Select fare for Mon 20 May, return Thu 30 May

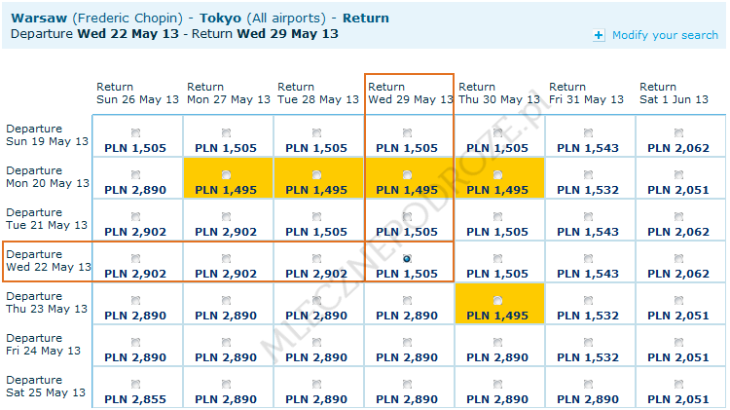pos(497,174)
